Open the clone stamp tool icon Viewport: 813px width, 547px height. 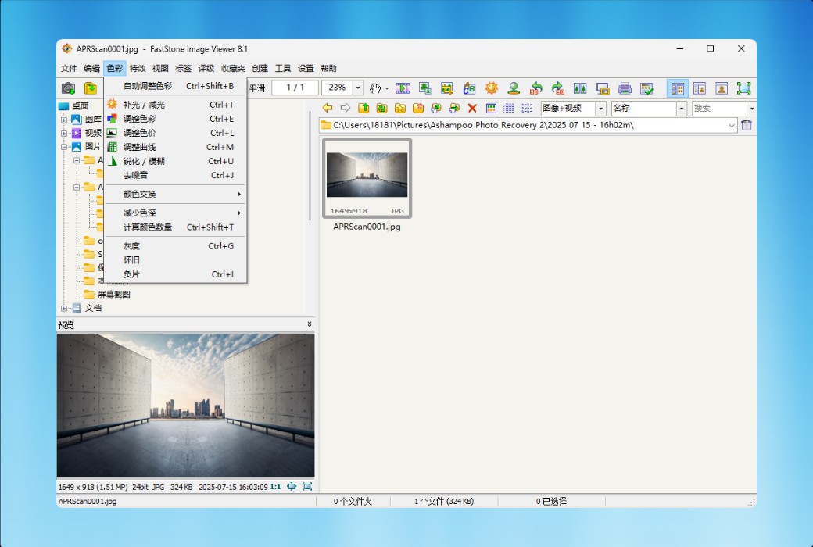514,88
